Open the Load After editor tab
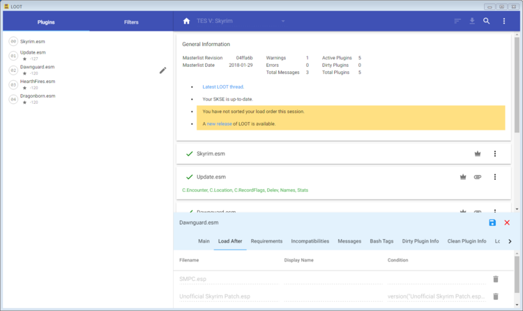This screenshot has width=523, height=311. point(230,241)
